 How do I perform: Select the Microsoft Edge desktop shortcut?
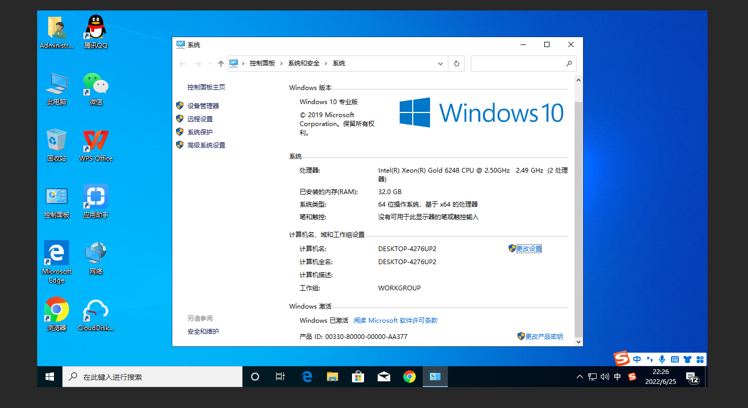pos(57,262)
